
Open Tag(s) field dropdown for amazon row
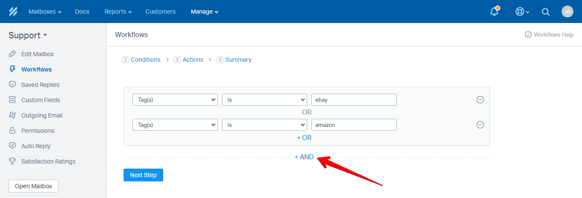pyautogui.click(x=175, y=125)
